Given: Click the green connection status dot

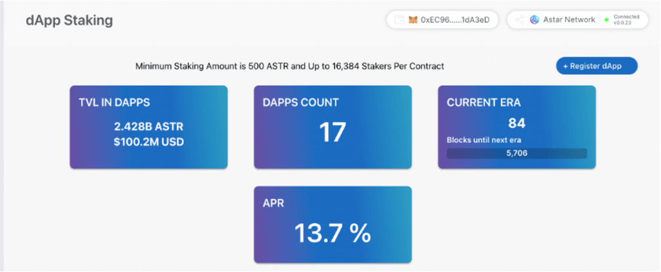Looking at the screenshot, I should 606,20.
